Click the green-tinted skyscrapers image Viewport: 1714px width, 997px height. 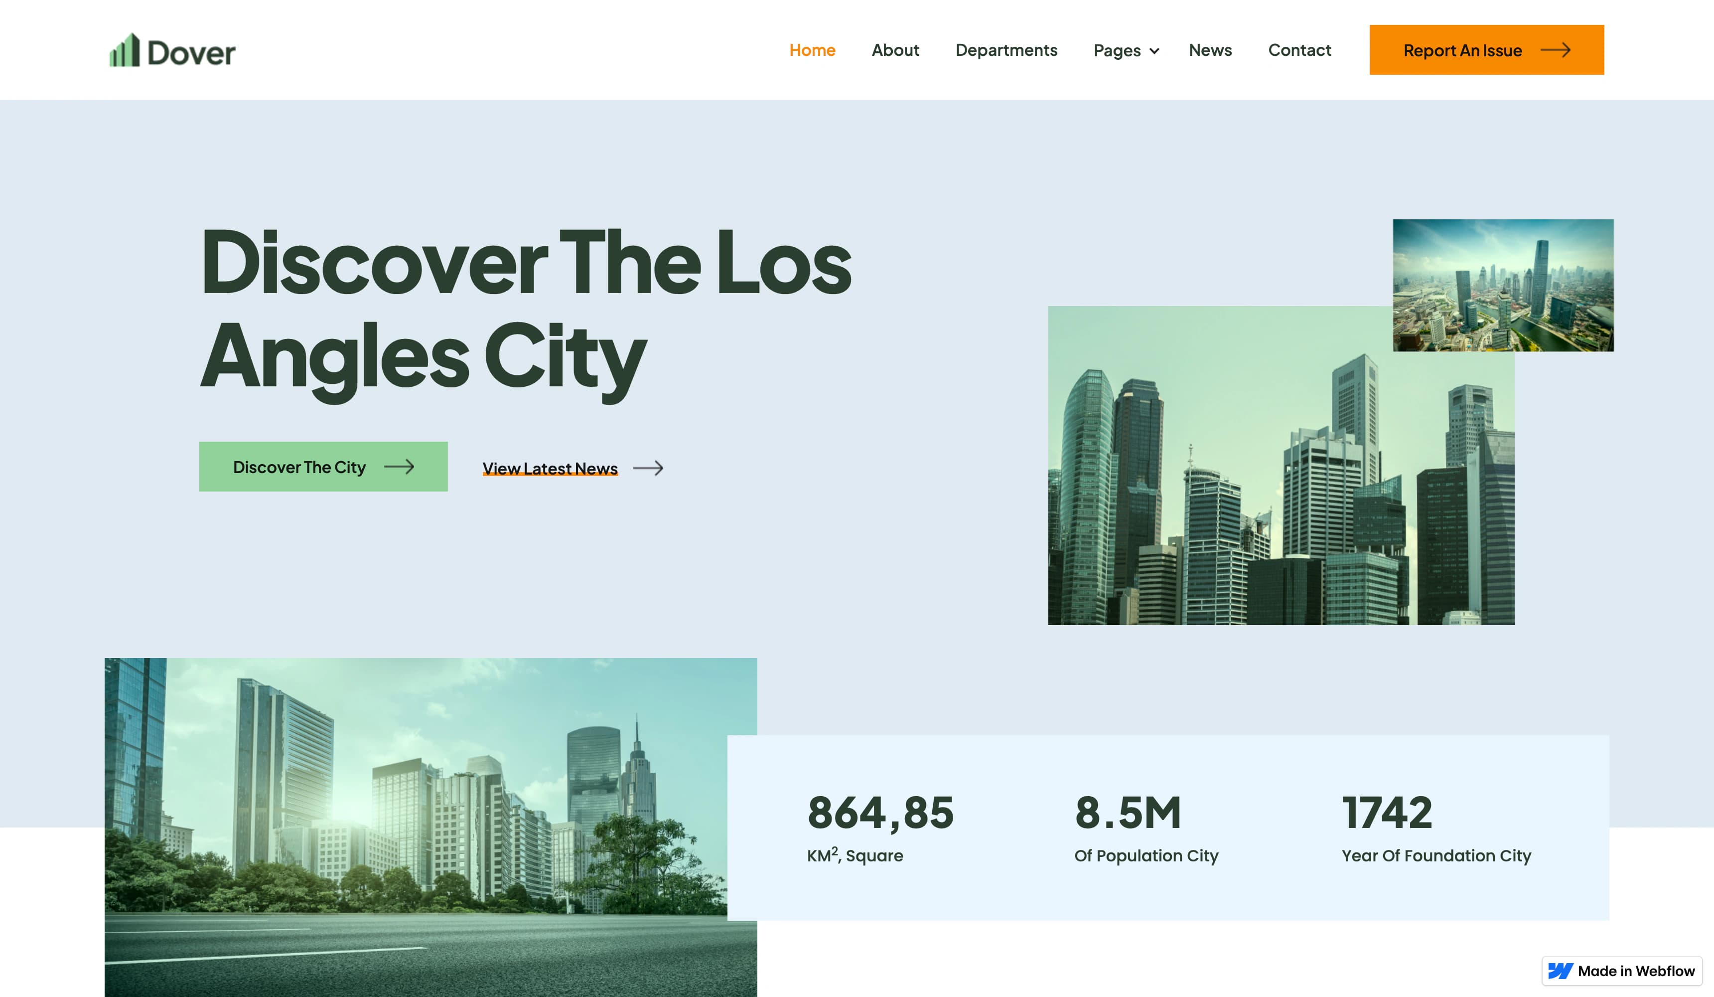[x=1281, y=466]
